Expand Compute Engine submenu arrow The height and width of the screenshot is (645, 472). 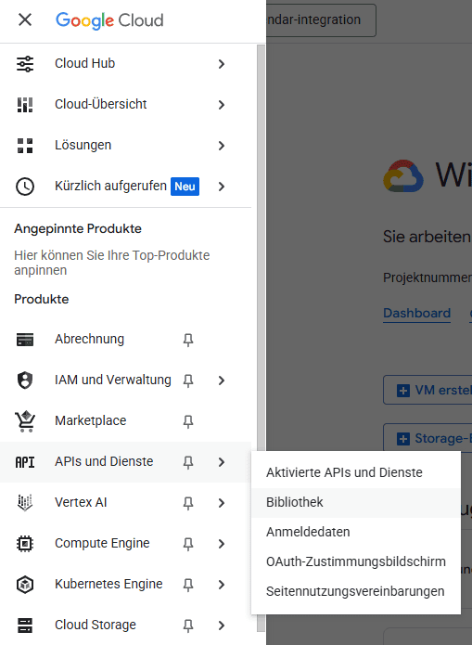coord(222,544)
